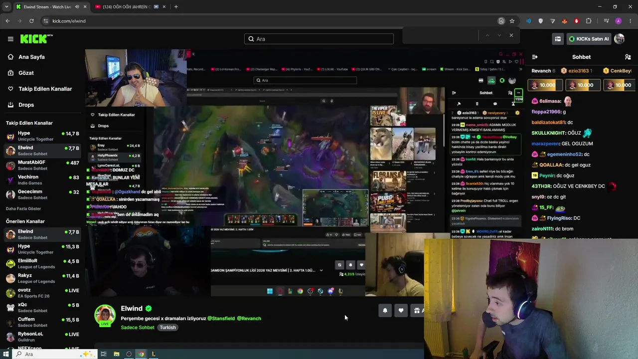The width and height of the screenshot is (638, 359).
Task: Click the Turkish language tag
Action: (167, 328)
